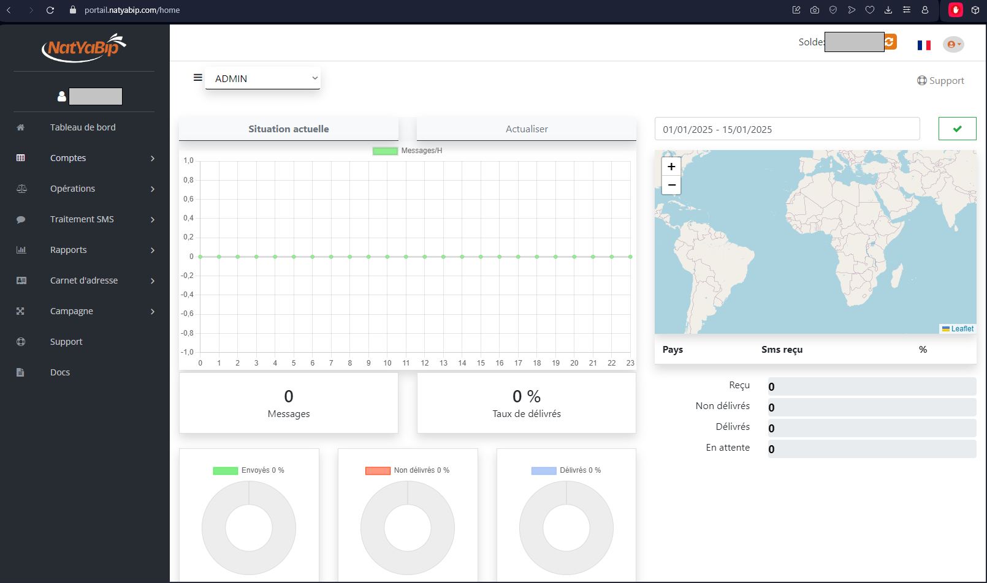Click the Rapports bar chart icon
The image size is (987, 583).
pyautogui.click(x=21, y=250)
